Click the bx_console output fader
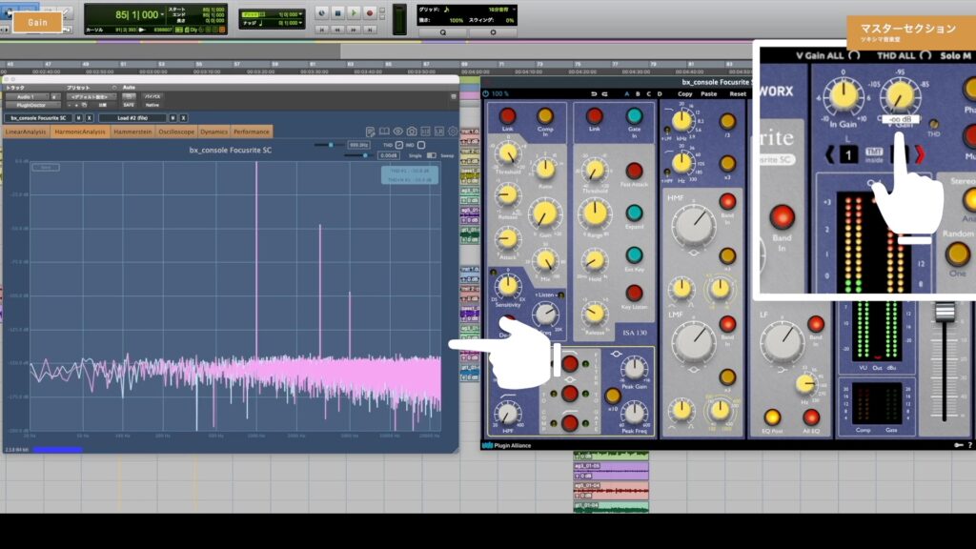The image size is (976, 549). click(x=945, y=310)
